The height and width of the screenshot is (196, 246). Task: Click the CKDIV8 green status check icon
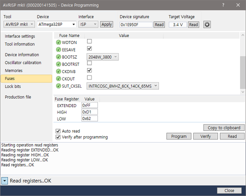pos(59,72)
